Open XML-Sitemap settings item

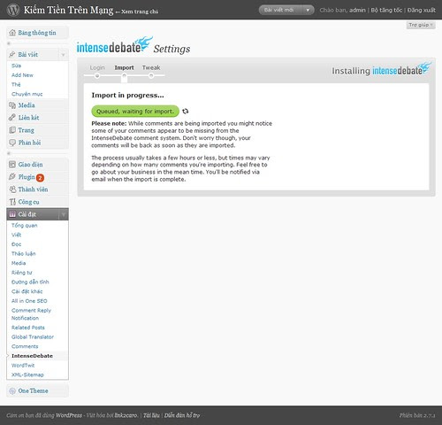[27, 375]
